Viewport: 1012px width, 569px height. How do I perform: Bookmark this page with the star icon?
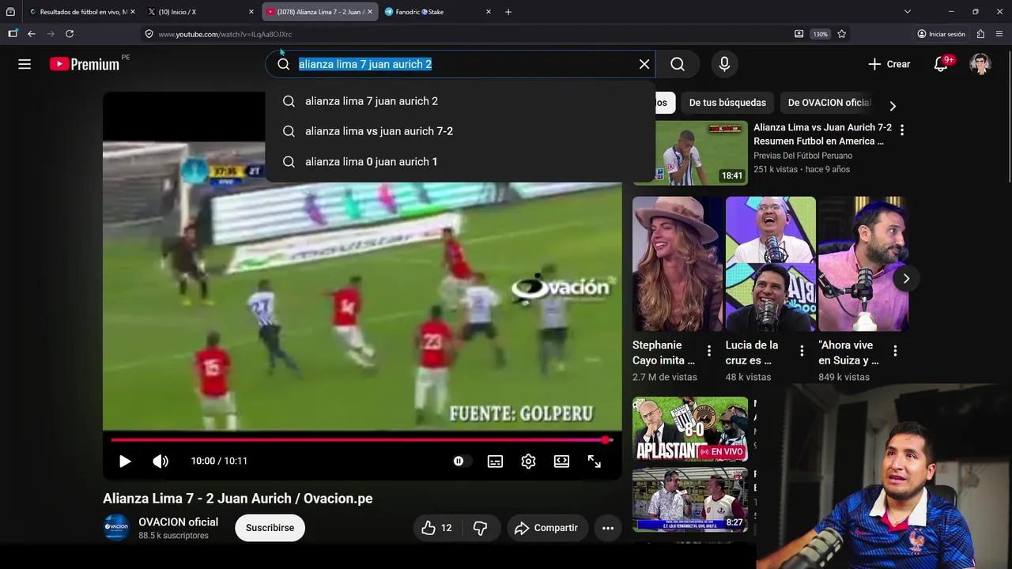[842, 34]
